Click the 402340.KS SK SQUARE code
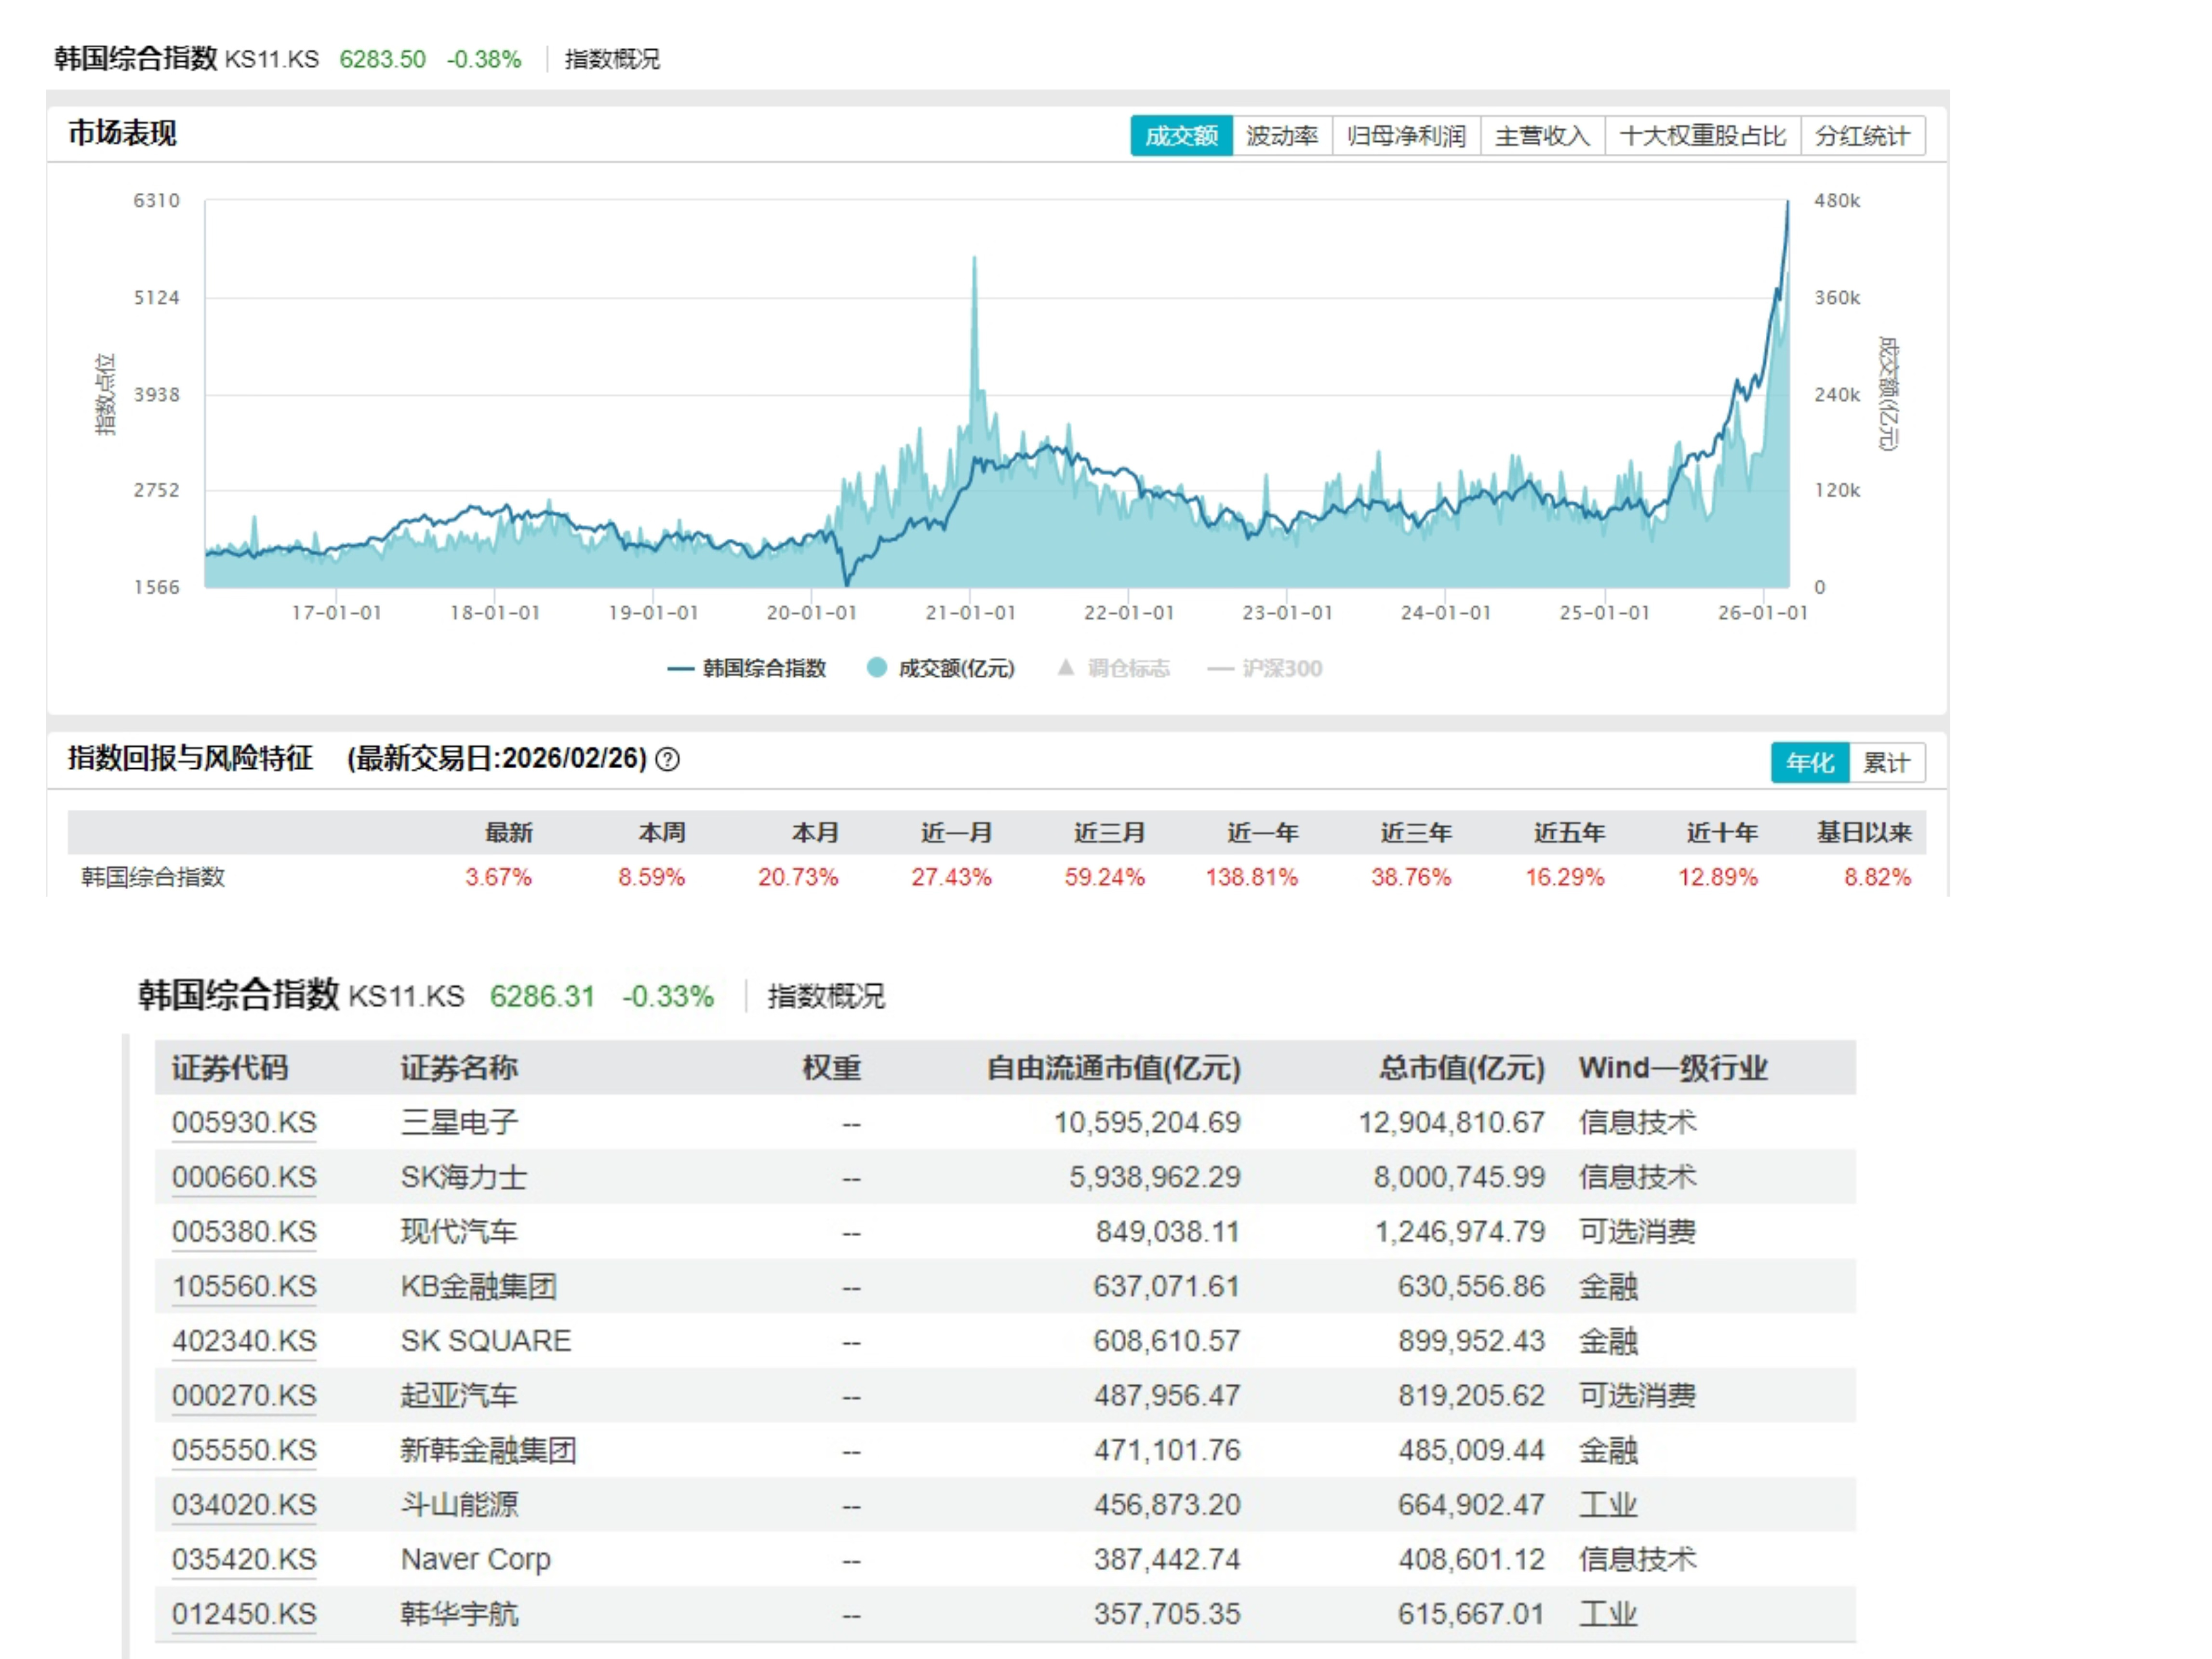 coord(244,1341)
